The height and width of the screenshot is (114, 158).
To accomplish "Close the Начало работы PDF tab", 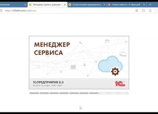I will 144,5.
